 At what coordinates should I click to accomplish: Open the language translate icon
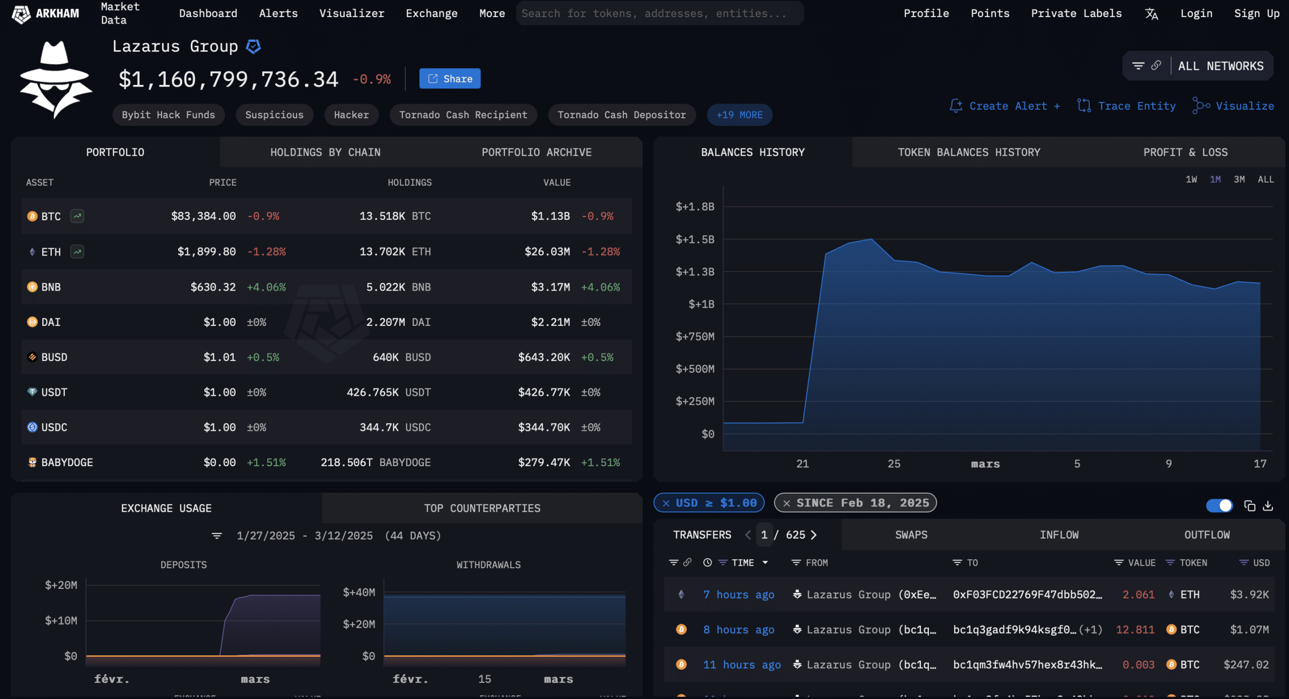pyautogui.click(x=1151, y=14)
